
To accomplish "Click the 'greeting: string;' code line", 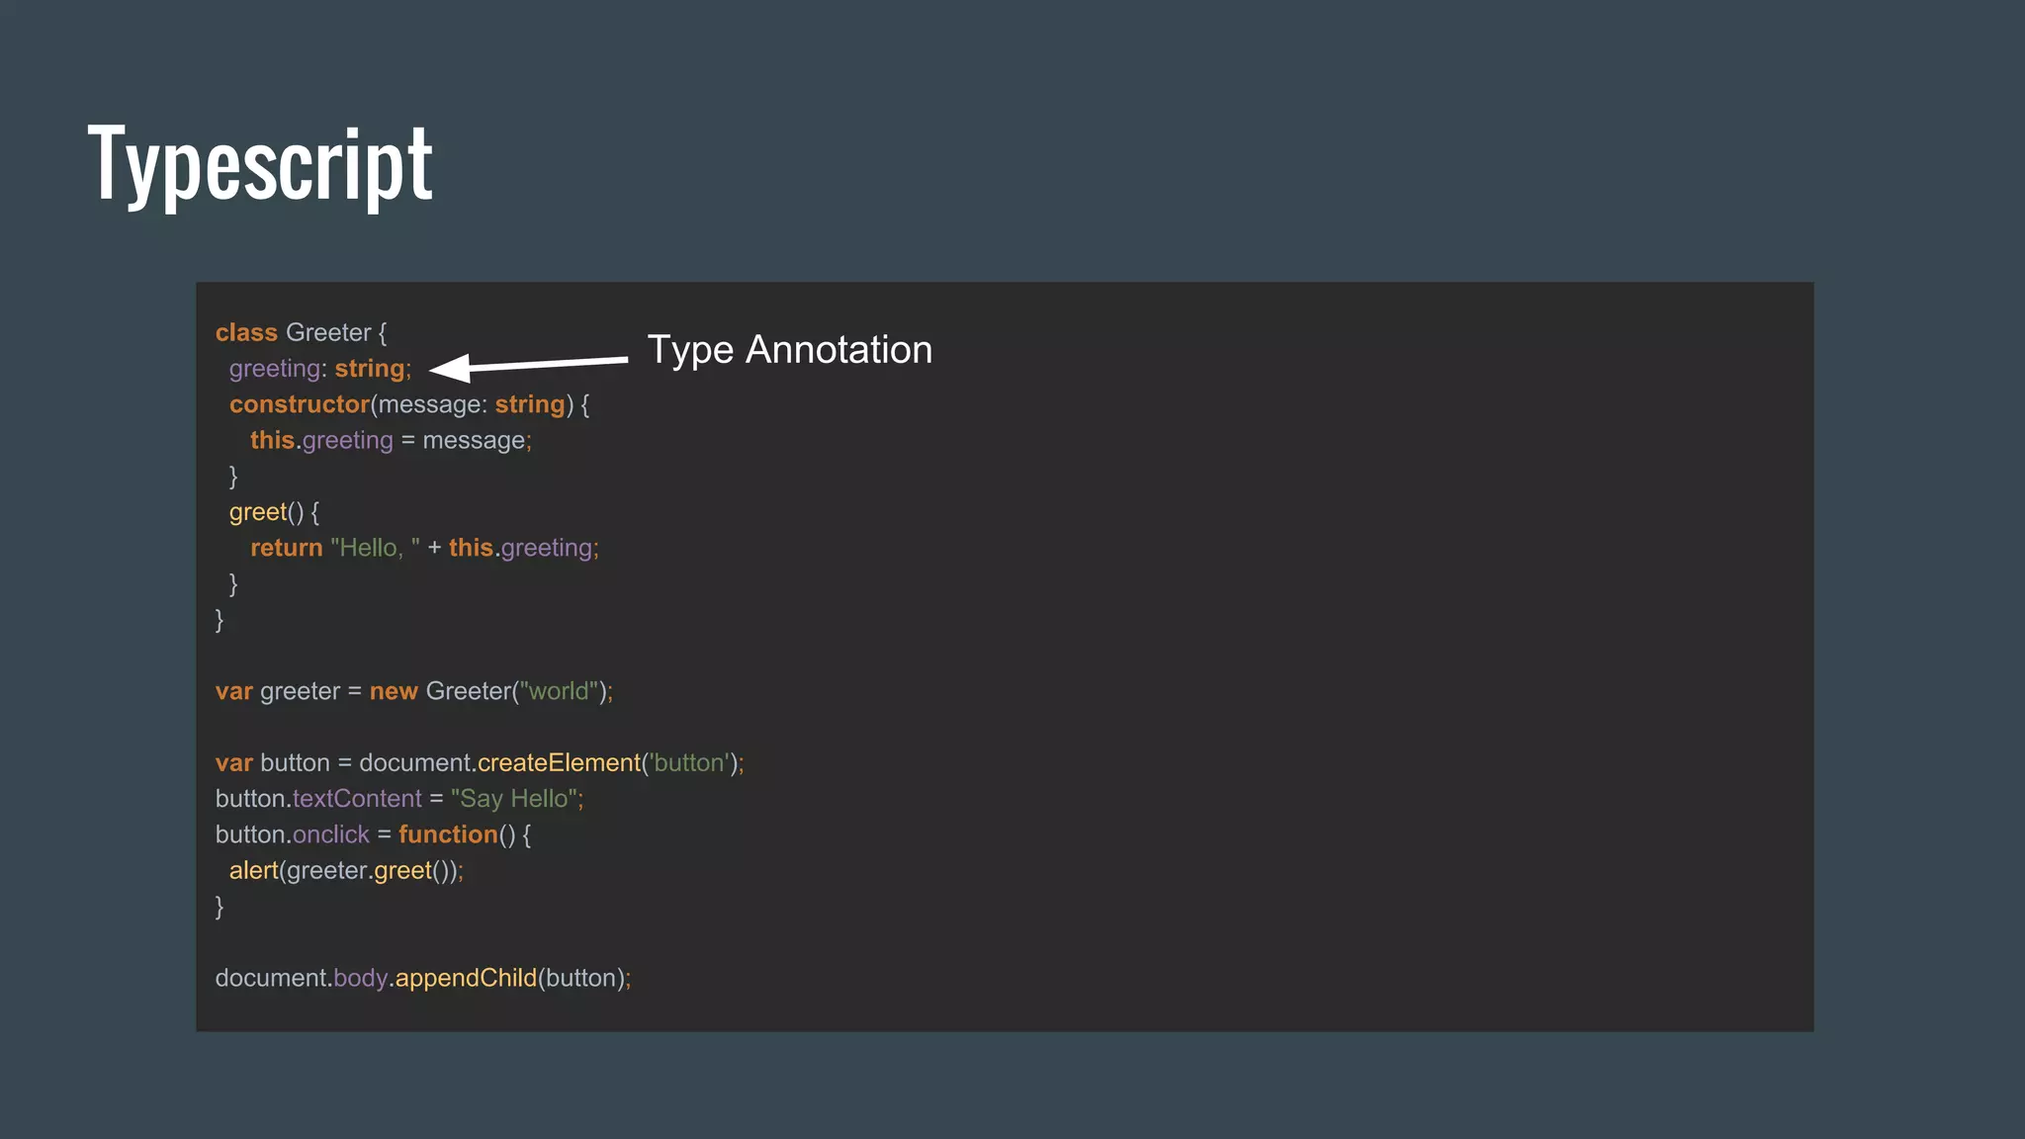I will tap(320, 368).
